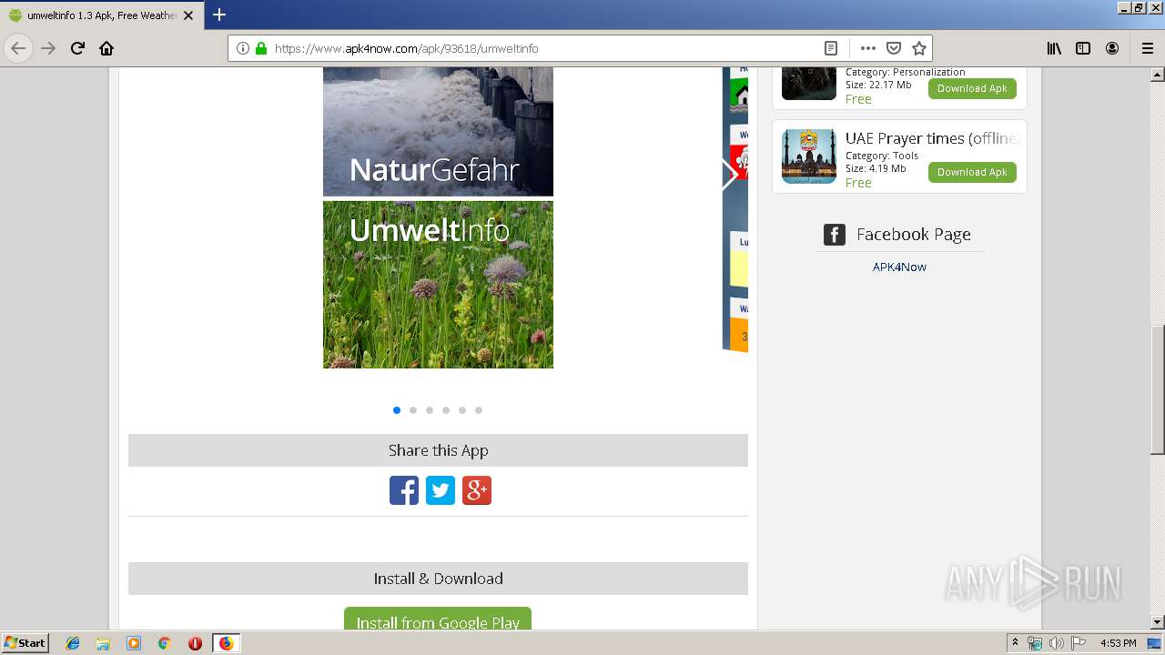Open the Windows Start menu

tap(25, 642)
